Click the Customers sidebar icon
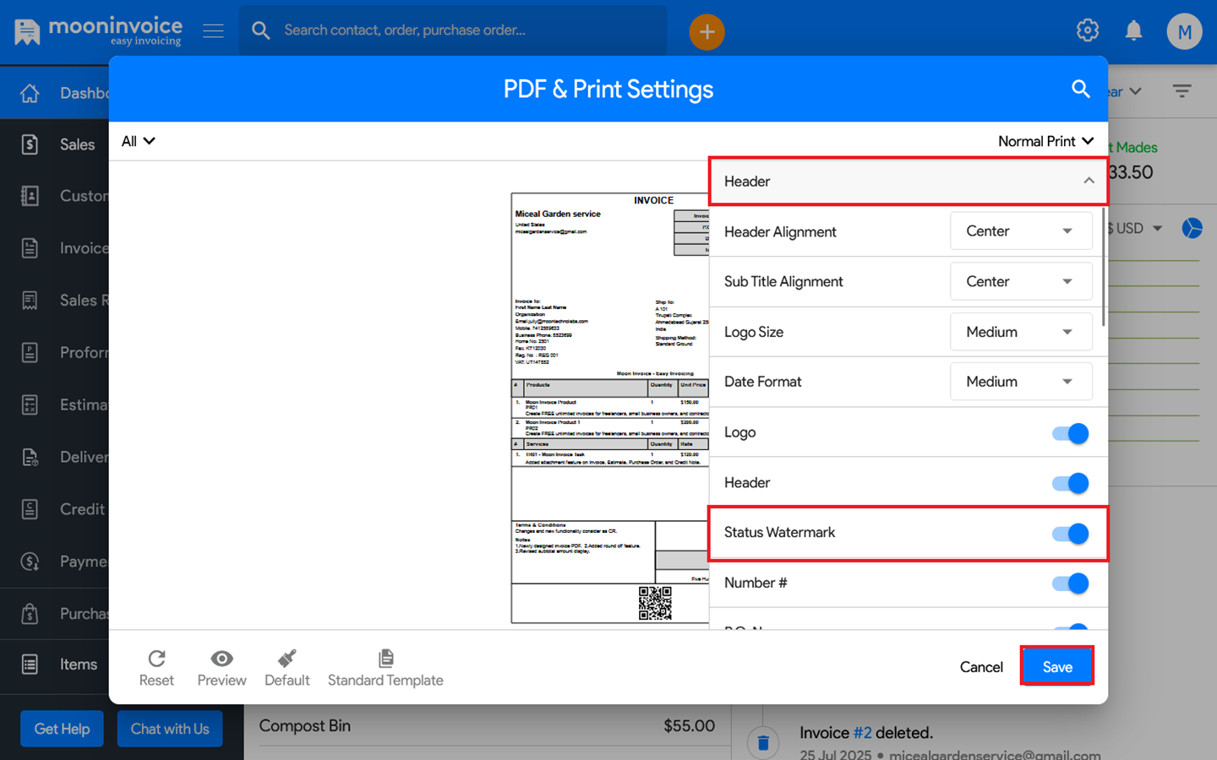The width and height of the screenshot is (1217, 760). pos(30,196)
